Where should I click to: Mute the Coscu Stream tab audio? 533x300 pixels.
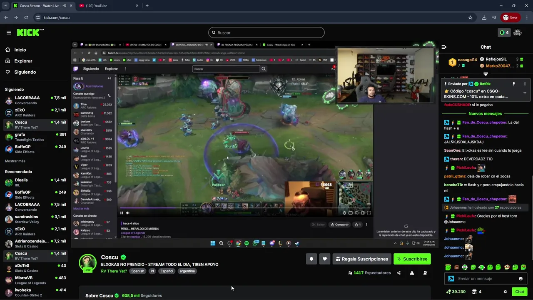[x=64, y=5]
